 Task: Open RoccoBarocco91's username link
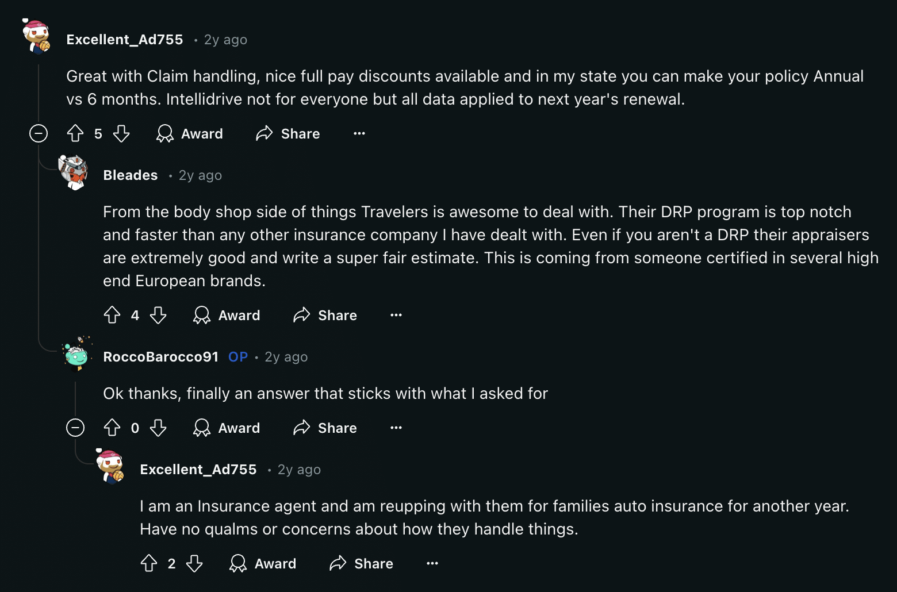(161, 357)
